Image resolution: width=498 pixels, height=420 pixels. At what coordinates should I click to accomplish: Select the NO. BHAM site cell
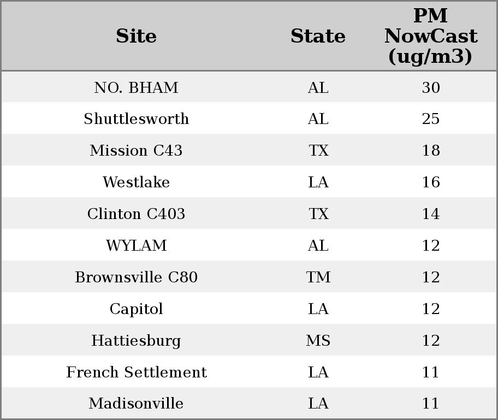point(136,88)
